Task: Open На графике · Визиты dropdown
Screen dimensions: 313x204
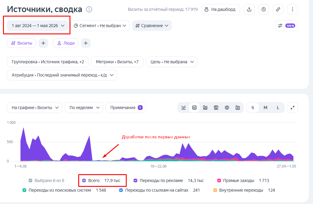Action: tap(35, 108)
